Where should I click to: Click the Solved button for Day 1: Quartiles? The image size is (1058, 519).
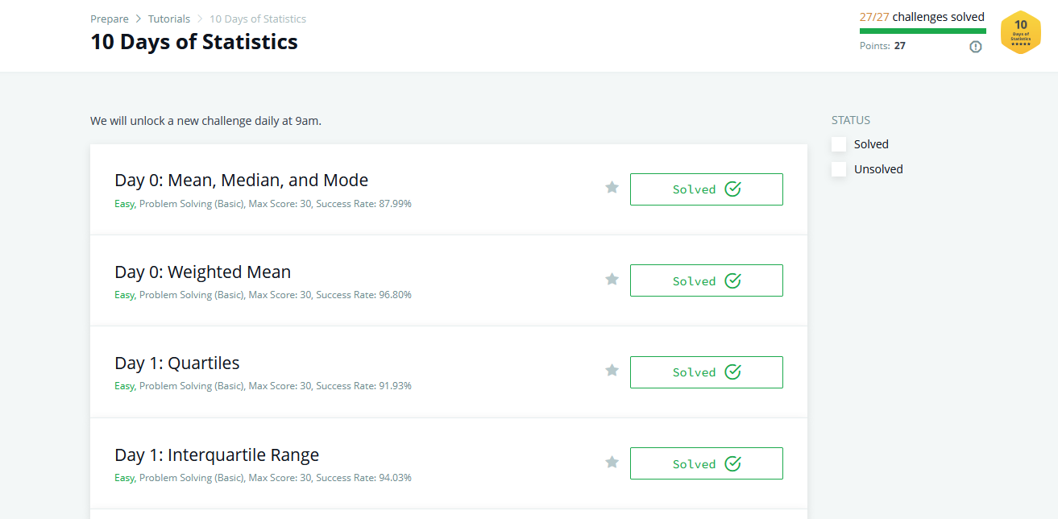[x=706, y=372]
